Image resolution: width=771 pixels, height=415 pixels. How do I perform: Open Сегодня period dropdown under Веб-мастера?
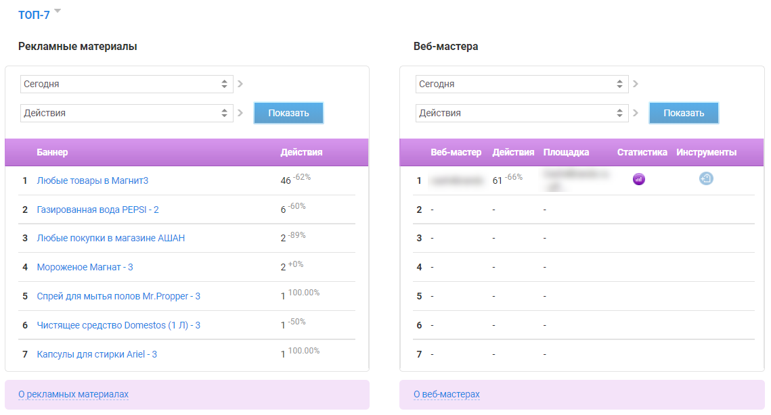522,84
